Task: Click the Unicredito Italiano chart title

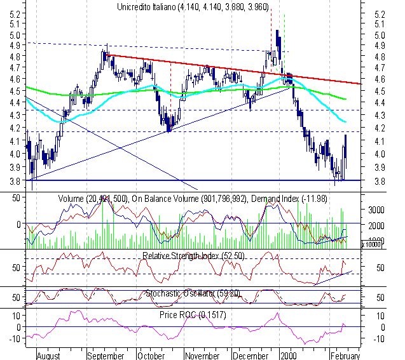Action: coord(193,7)
